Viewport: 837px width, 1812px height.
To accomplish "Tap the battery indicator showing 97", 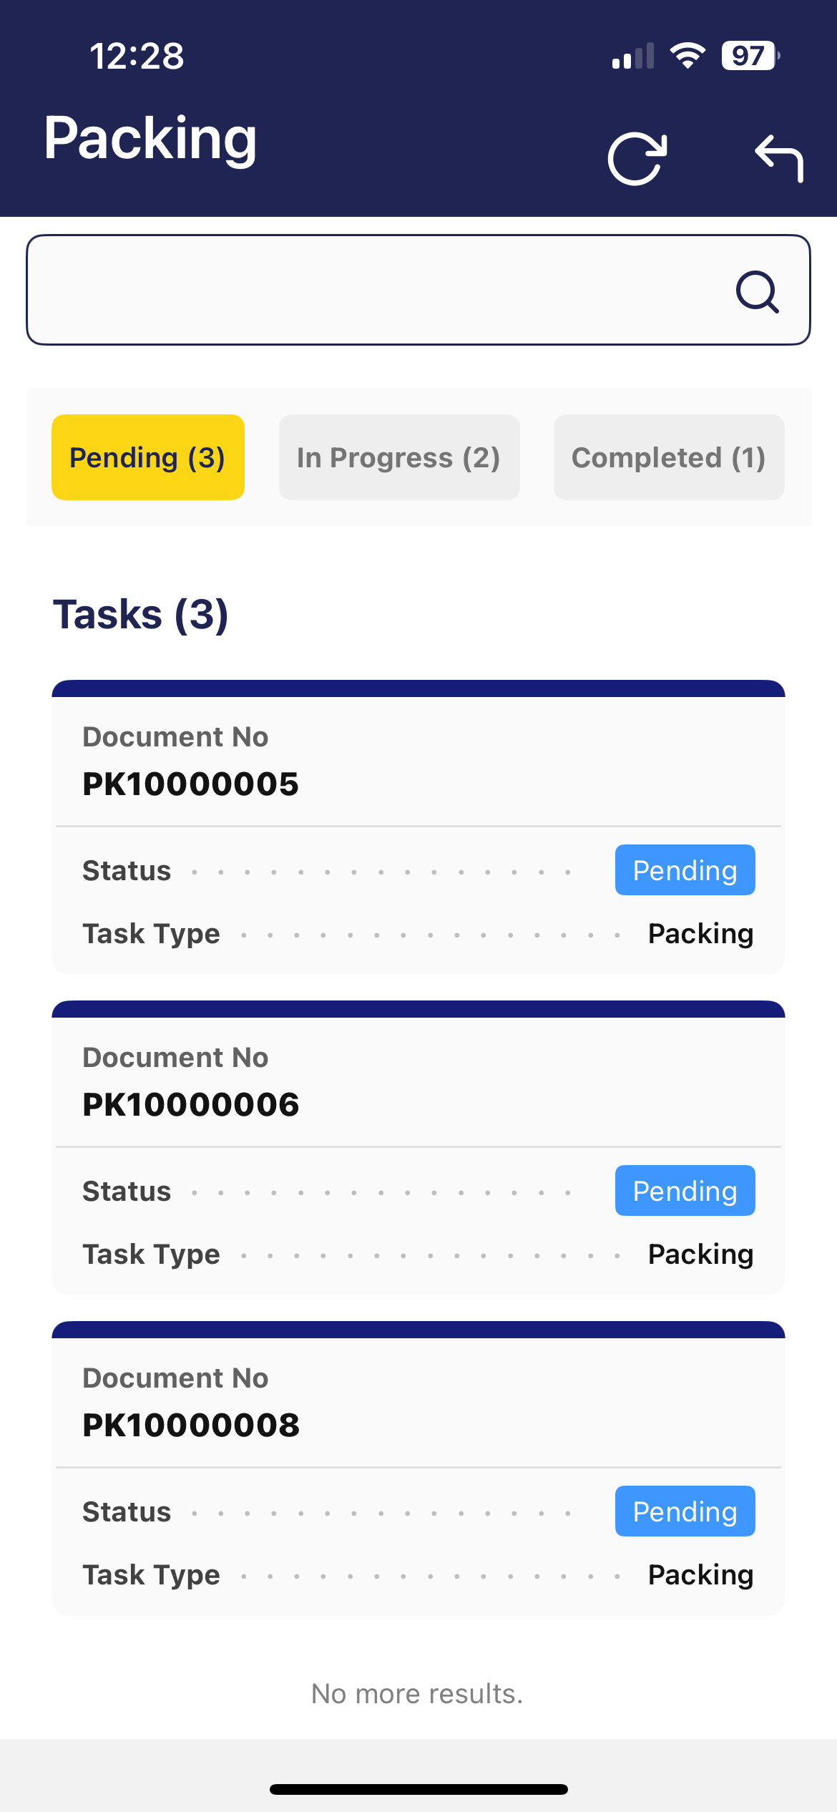I will tap(749, 55).
